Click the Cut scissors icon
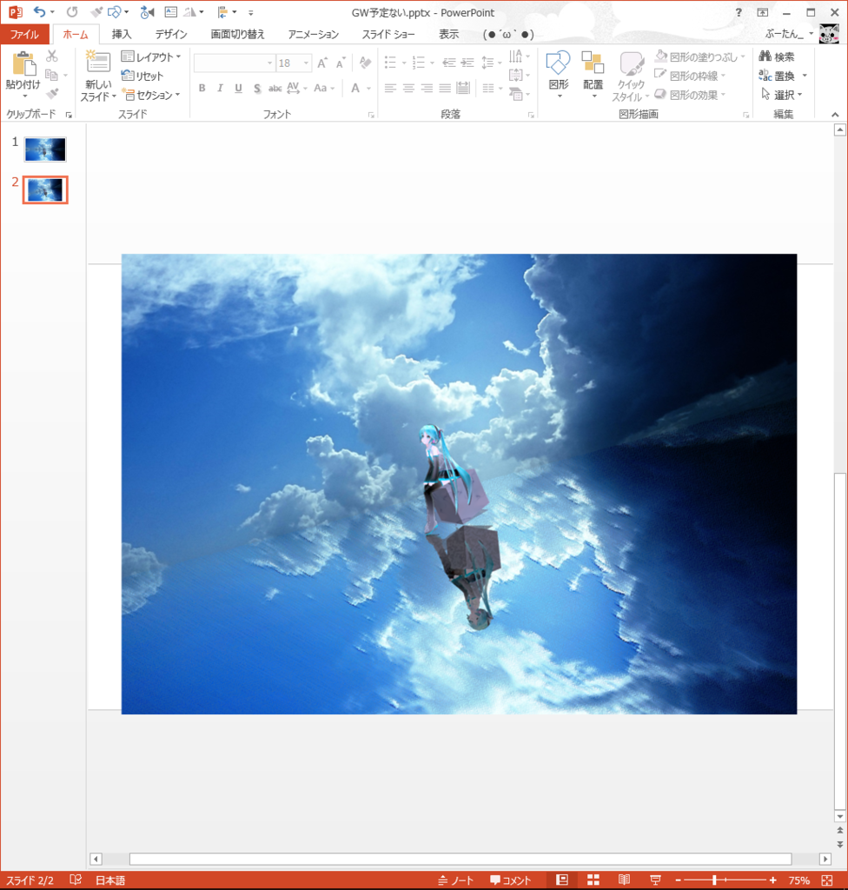This screenshot has height=890, width=848. (x=51, y=56)
